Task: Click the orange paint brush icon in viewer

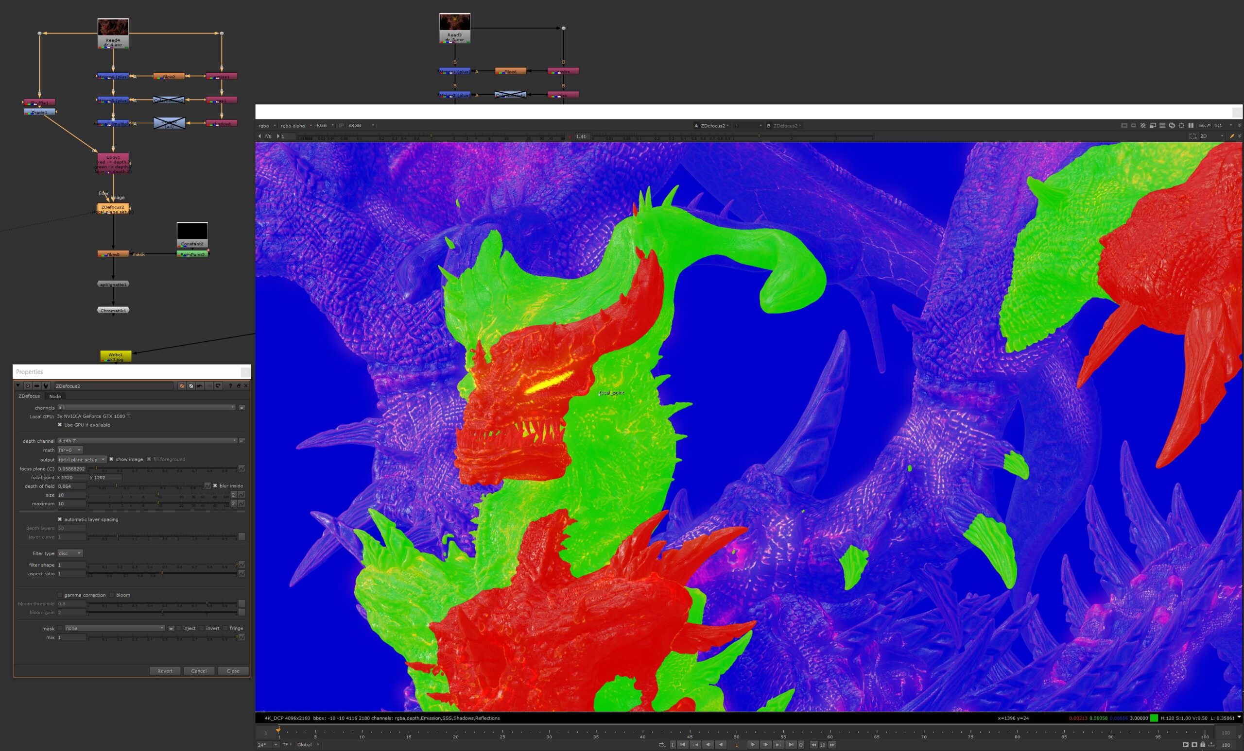Action: (x=1232, y=136)
